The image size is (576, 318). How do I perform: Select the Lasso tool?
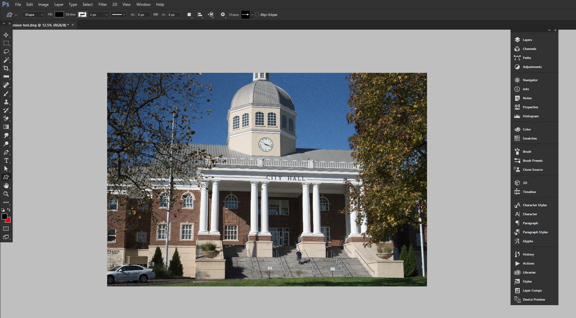[6, 52]
